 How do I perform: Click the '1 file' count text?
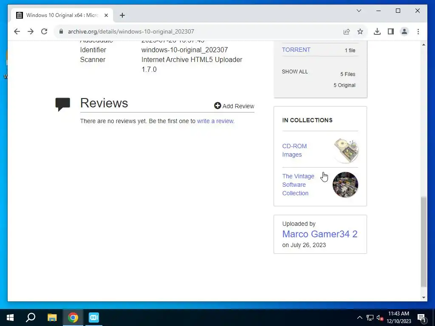[350, 51]
